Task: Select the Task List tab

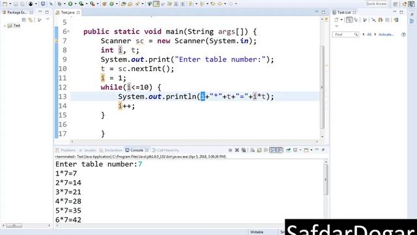Action: (343, 12)
